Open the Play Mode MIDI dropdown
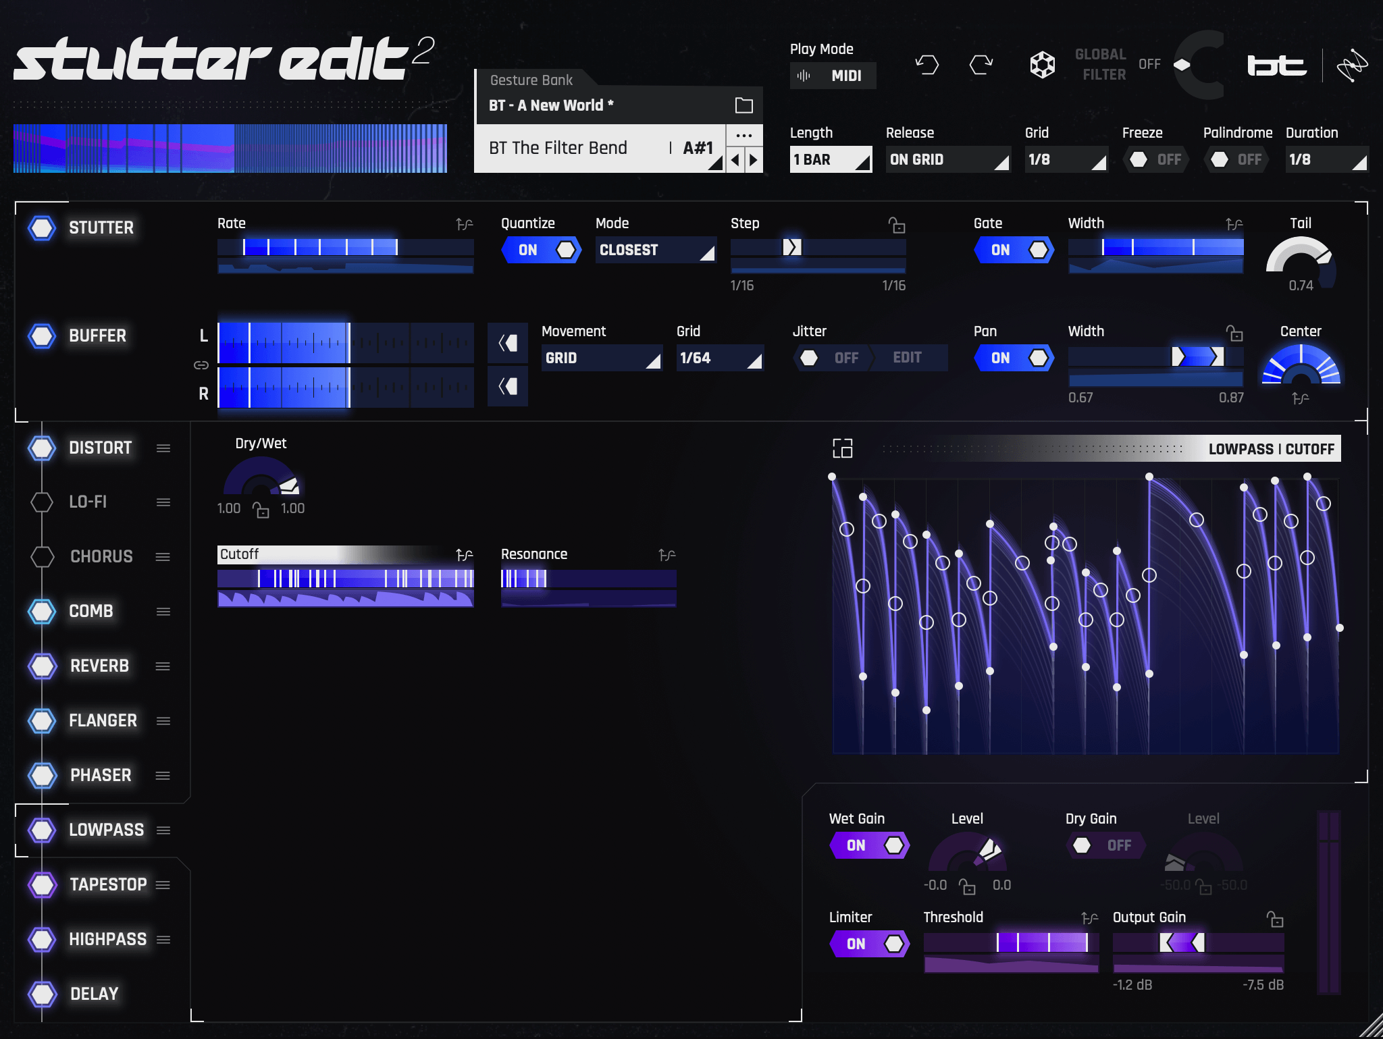 pos(833,76)
